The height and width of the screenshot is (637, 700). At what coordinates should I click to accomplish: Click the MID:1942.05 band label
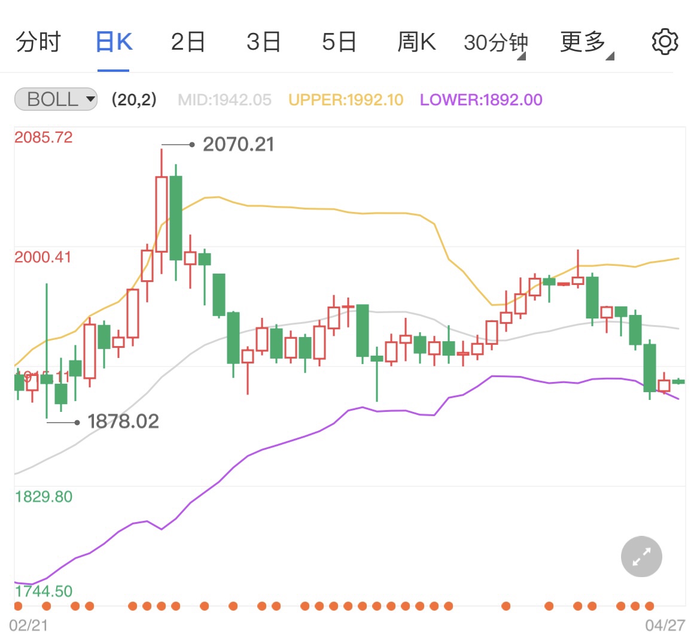[225, 99]
